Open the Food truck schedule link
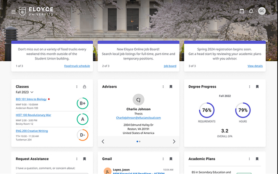 [x=77, y=66]
